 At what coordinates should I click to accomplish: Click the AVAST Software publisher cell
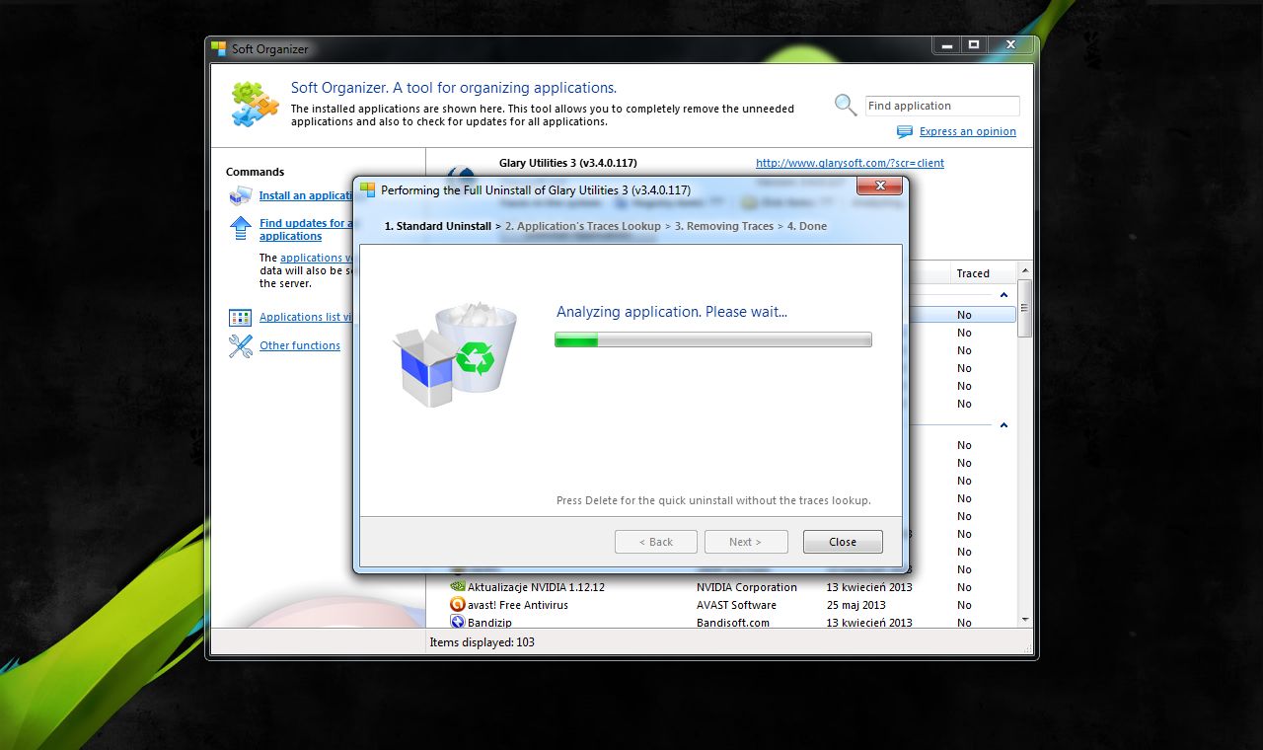pyautogui.click(x=736, y=605)
